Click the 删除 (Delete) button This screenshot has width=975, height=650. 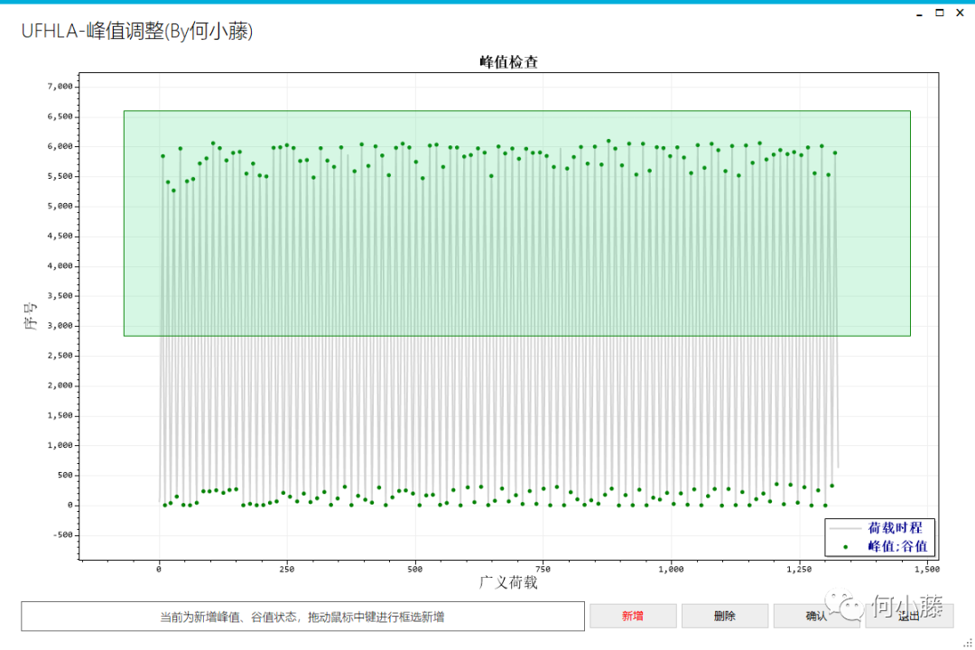point(725,616)
